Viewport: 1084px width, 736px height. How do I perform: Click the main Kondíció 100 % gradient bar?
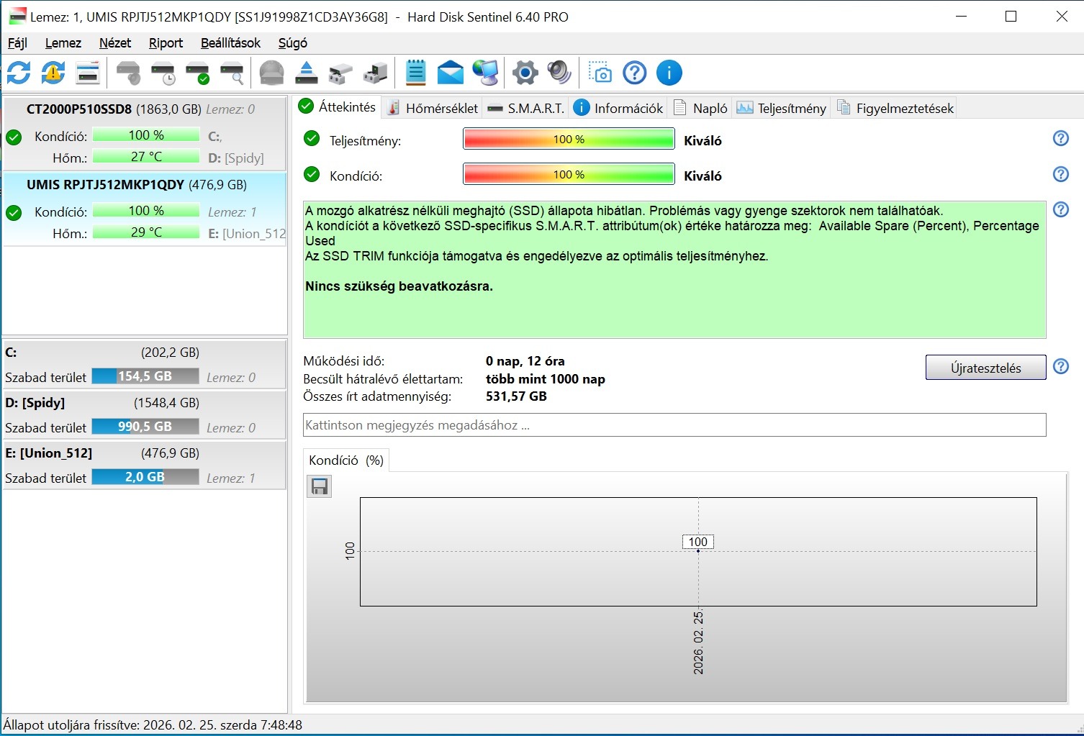click(x=569, y=174)
